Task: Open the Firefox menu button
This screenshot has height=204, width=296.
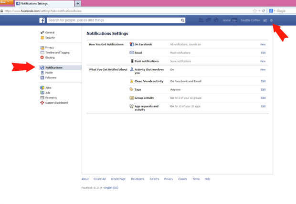Action: pos(6,2)
